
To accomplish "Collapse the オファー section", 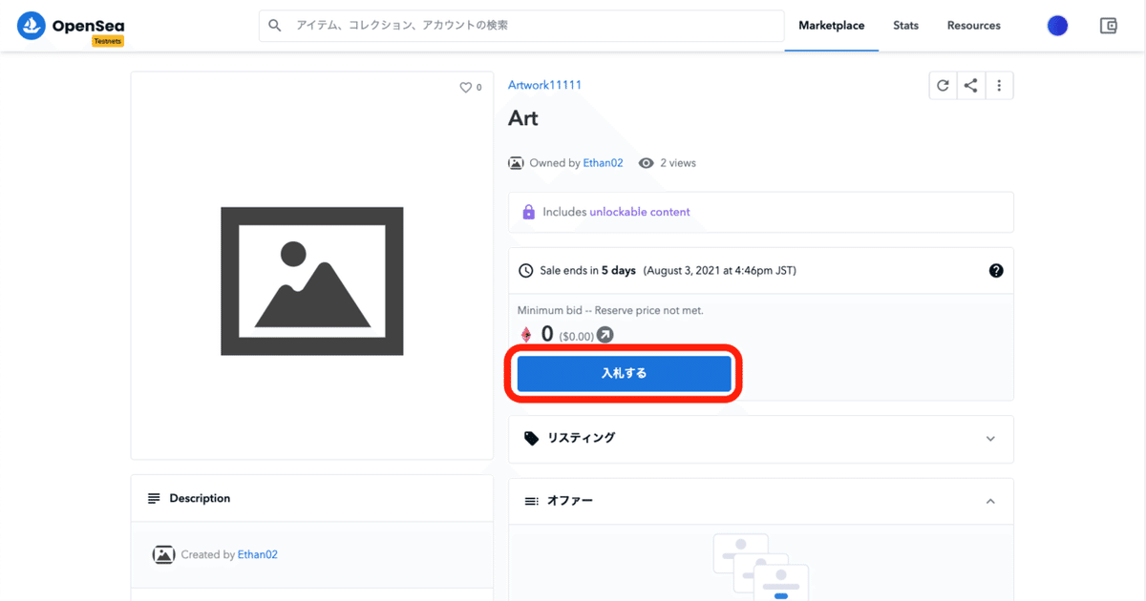I will pyautogui.click(x=761, y=501).
